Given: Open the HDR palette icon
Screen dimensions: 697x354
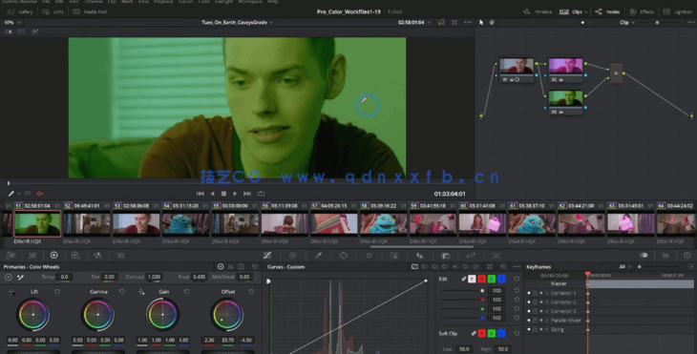Looking at the screenshot, I should [75, 256].
